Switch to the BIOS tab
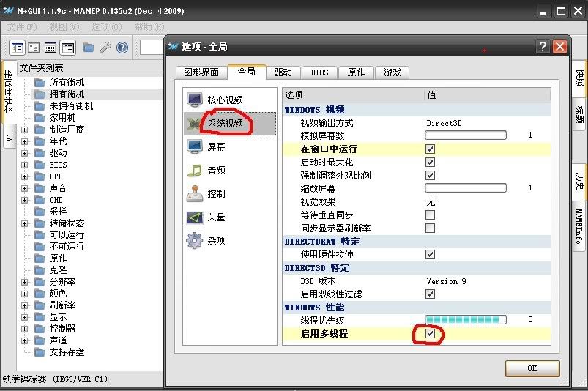This screenshot has width=588, height=391. coord(319,72)
